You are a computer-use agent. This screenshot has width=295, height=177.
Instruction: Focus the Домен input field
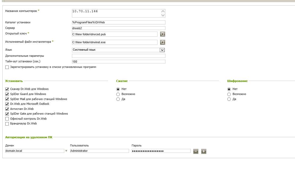pyautogui.click(x=35, y=151)
